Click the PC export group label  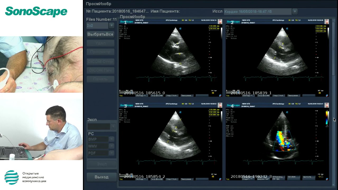point(91,134)
